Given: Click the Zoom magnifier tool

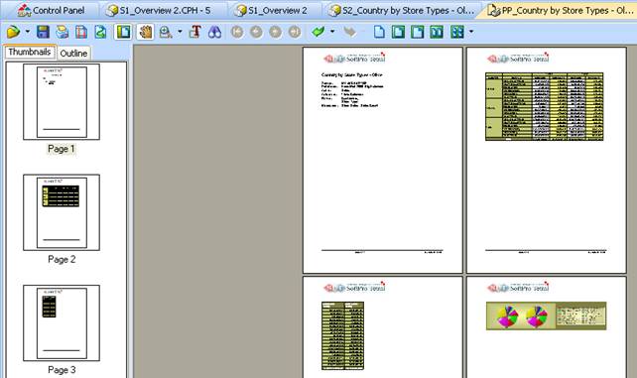Looking at the screenshot, I should point(166,32).
